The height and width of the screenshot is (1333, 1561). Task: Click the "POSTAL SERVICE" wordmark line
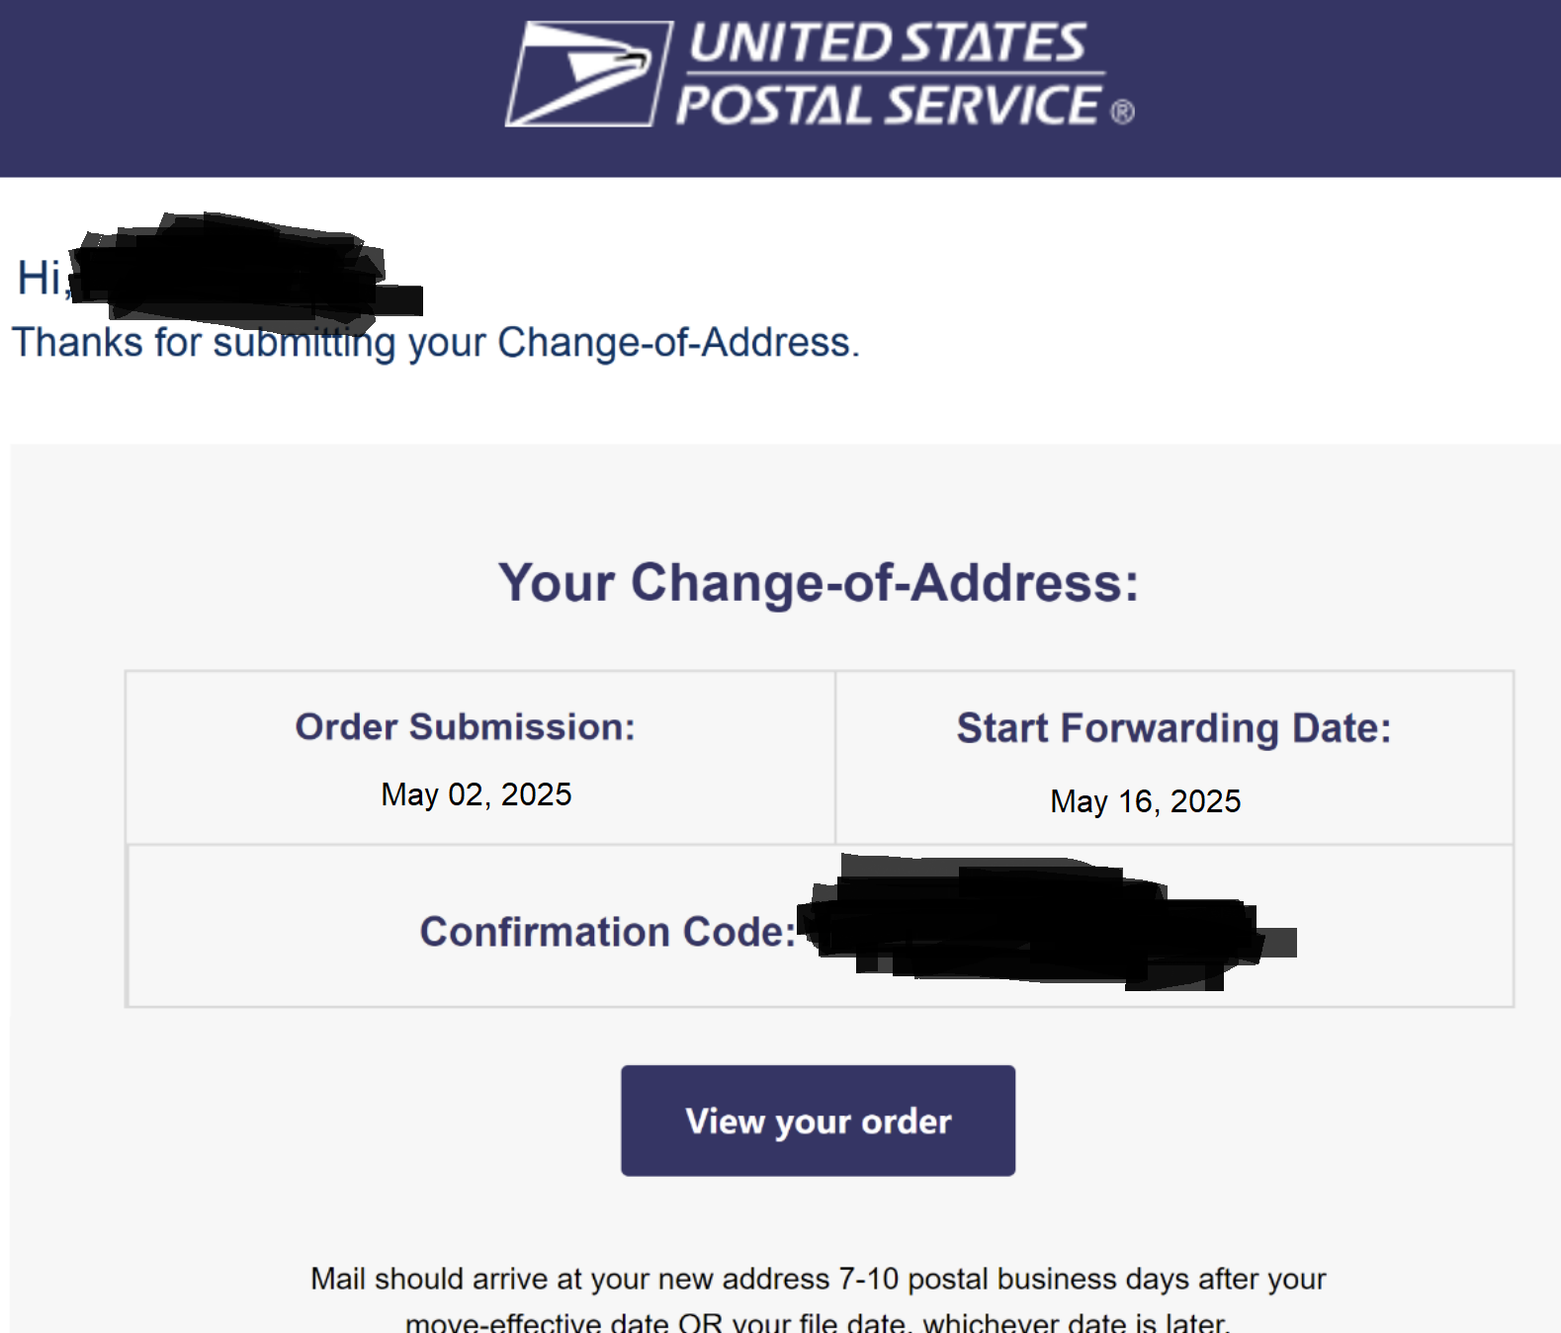[888, 105]
